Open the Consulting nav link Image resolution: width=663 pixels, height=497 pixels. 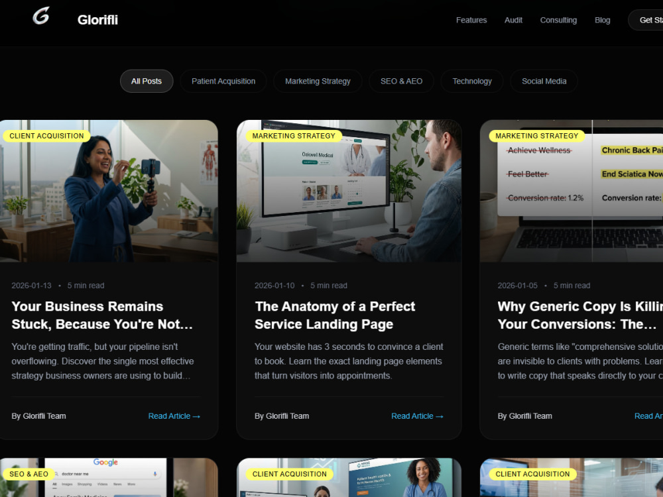(x=558, y=20)
